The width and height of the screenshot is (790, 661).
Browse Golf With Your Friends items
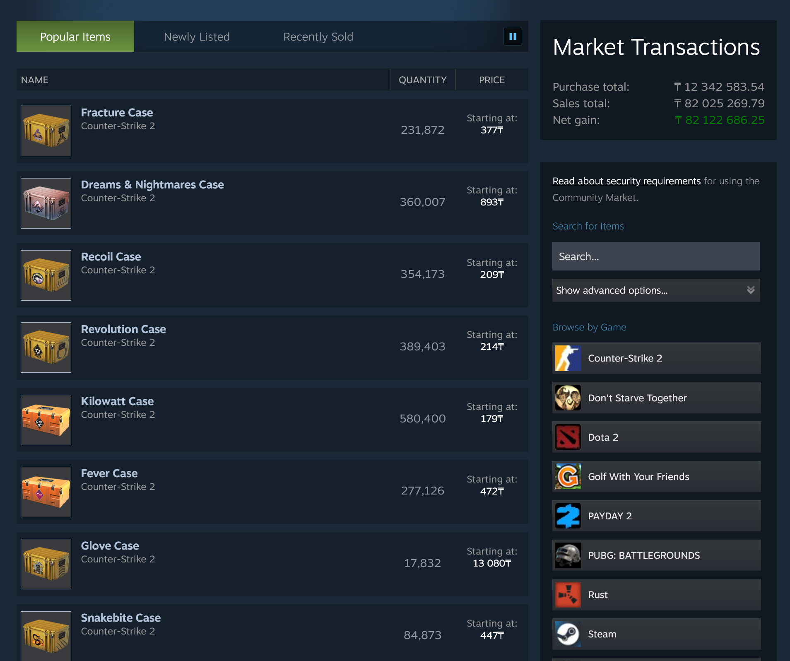click(x=657, y=476)
